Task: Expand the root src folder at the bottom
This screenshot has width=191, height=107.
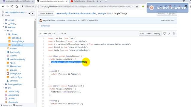Action: (x=3, y=88)
